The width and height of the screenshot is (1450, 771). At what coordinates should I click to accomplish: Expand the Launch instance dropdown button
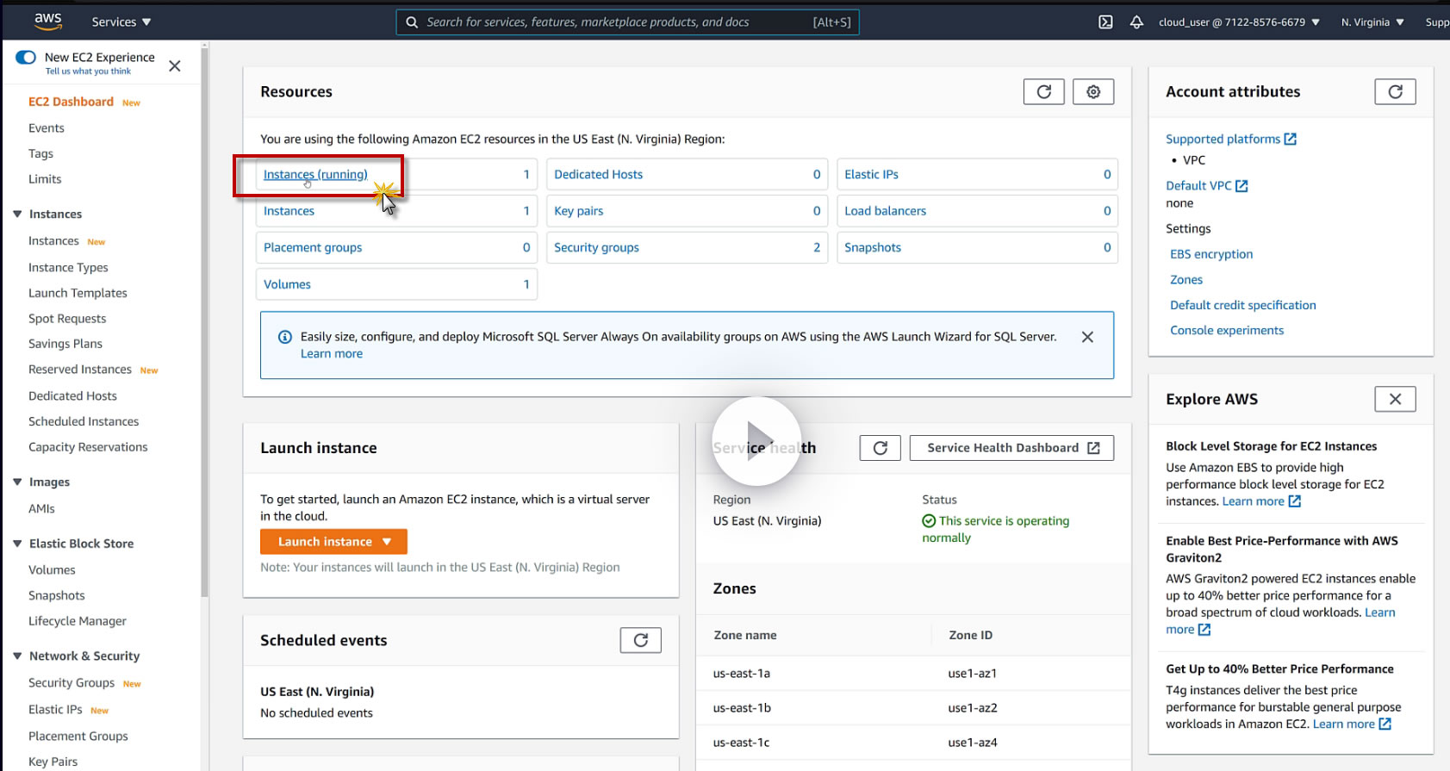pyautogui.click(x=333, y=542)
